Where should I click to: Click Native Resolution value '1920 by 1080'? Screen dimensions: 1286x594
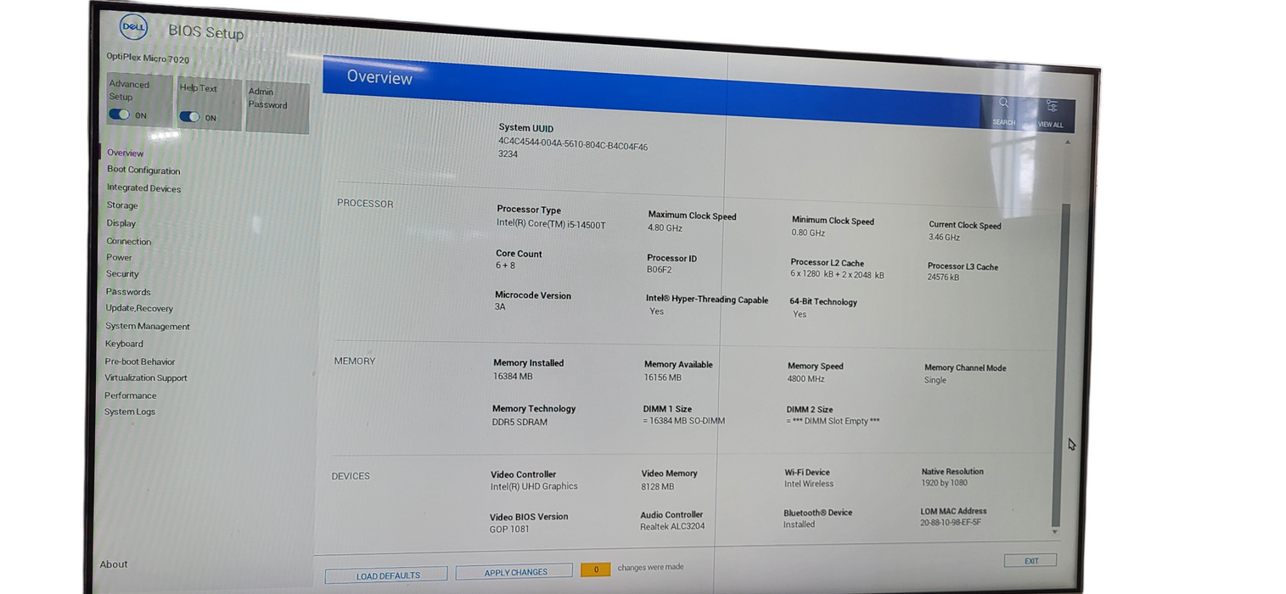pyautogui.click(x=944, y=483)
